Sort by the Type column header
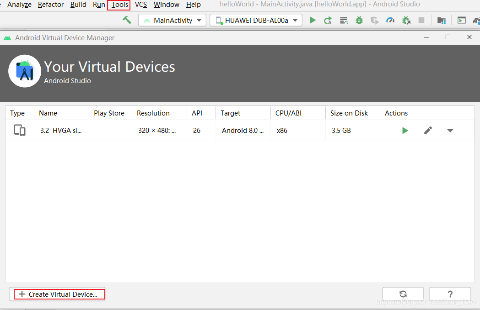This screenshot has width=480, height=310. tap(20, 113)
